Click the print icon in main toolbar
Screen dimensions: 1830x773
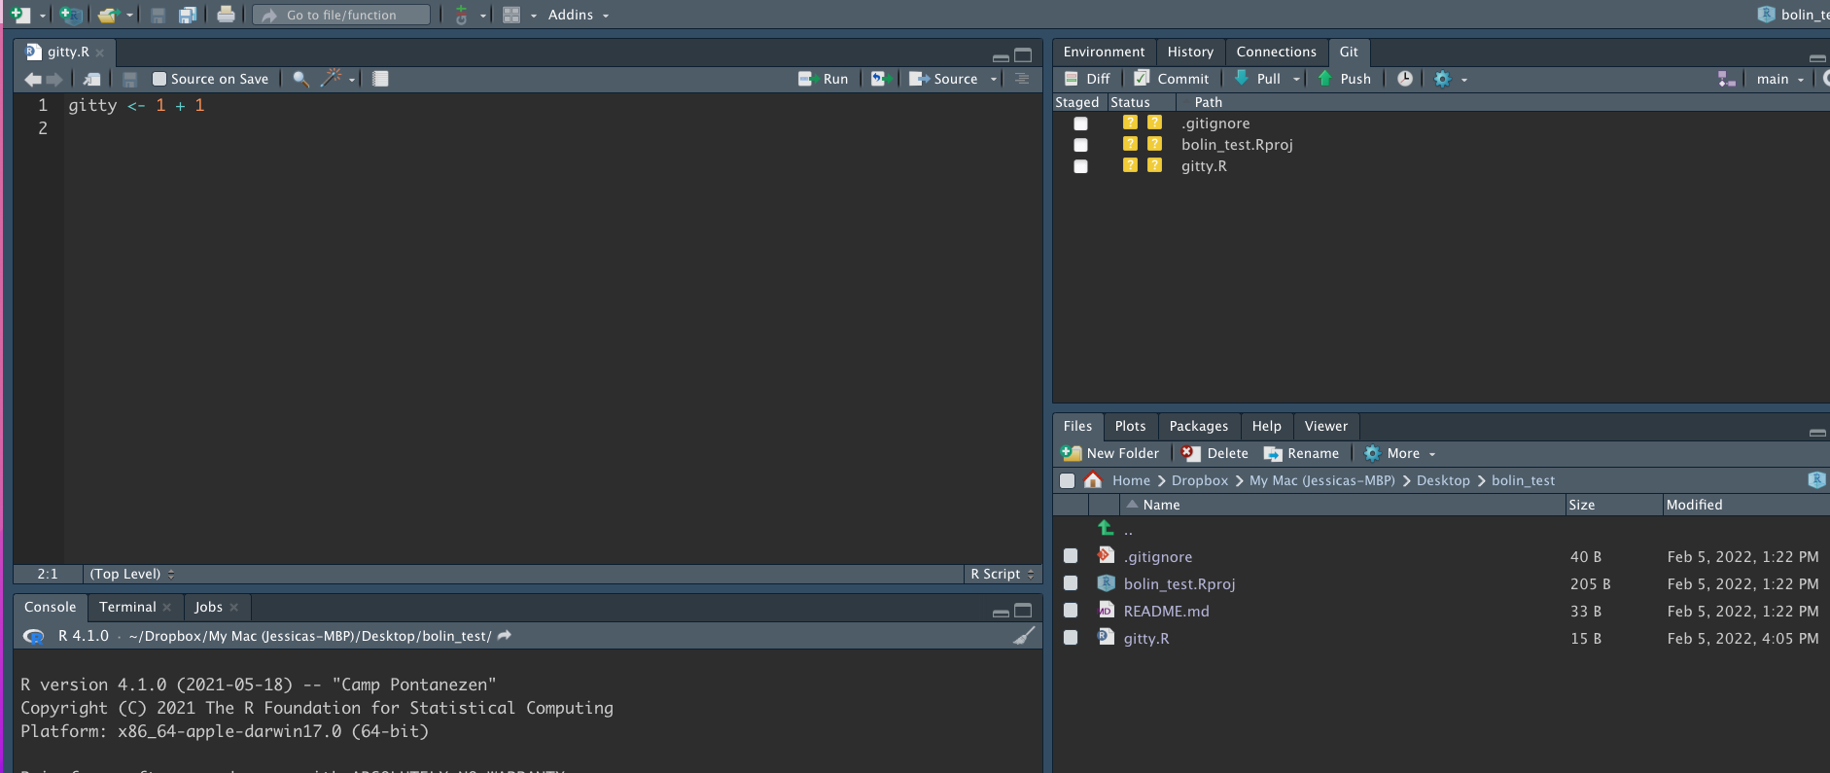[x=226, y=15]
